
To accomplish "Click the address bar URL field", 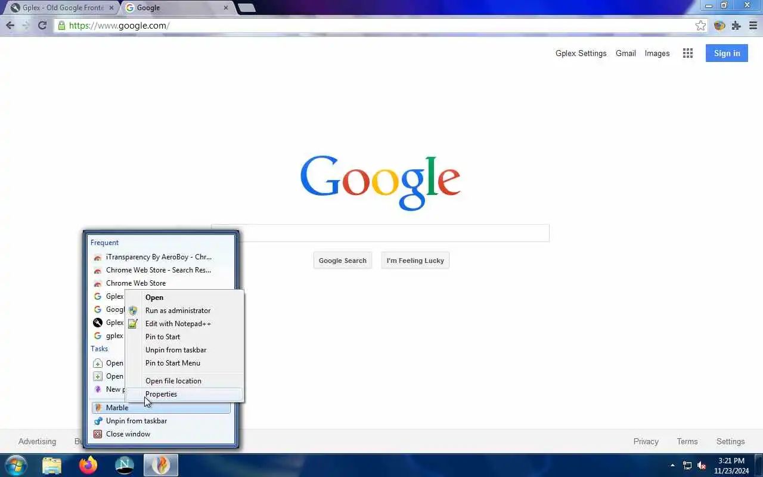I will [x=379, y=26].
